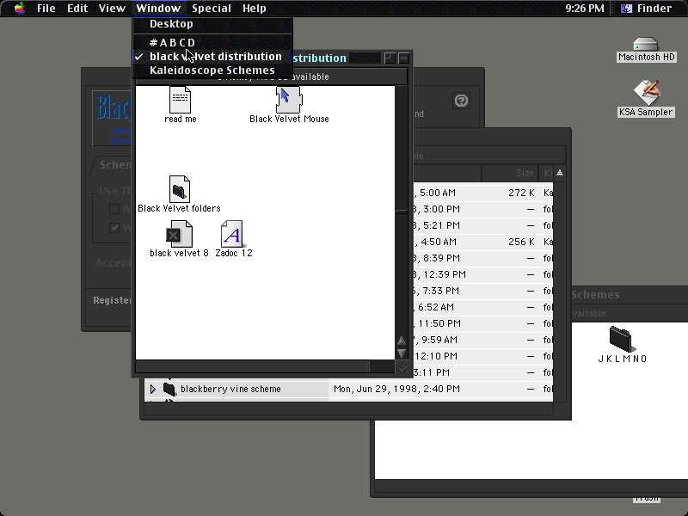Click the black velvet distribution window title
The image size is (688, 516).
click(x=319, y=58)
